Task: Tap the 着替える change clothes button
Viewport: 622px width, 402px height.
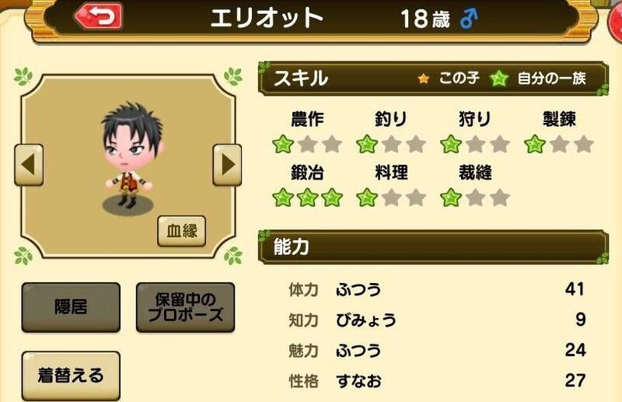Action: click(x=71, y=376)
